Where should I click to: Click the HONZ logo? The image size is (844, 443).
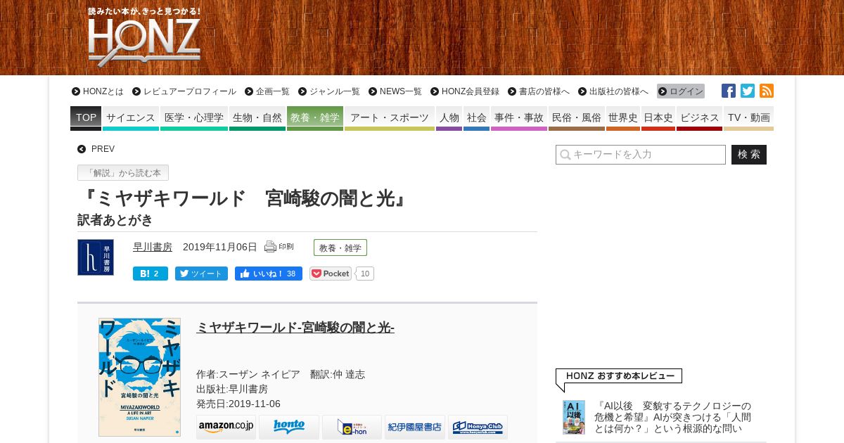(144, 37)
